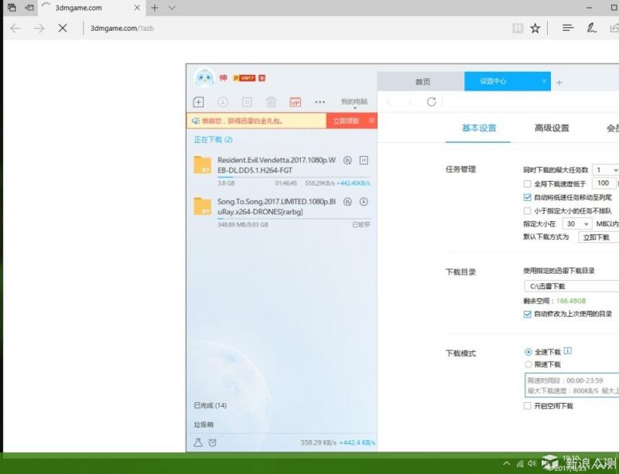Click the volume icon in system tray

(532, 463)
